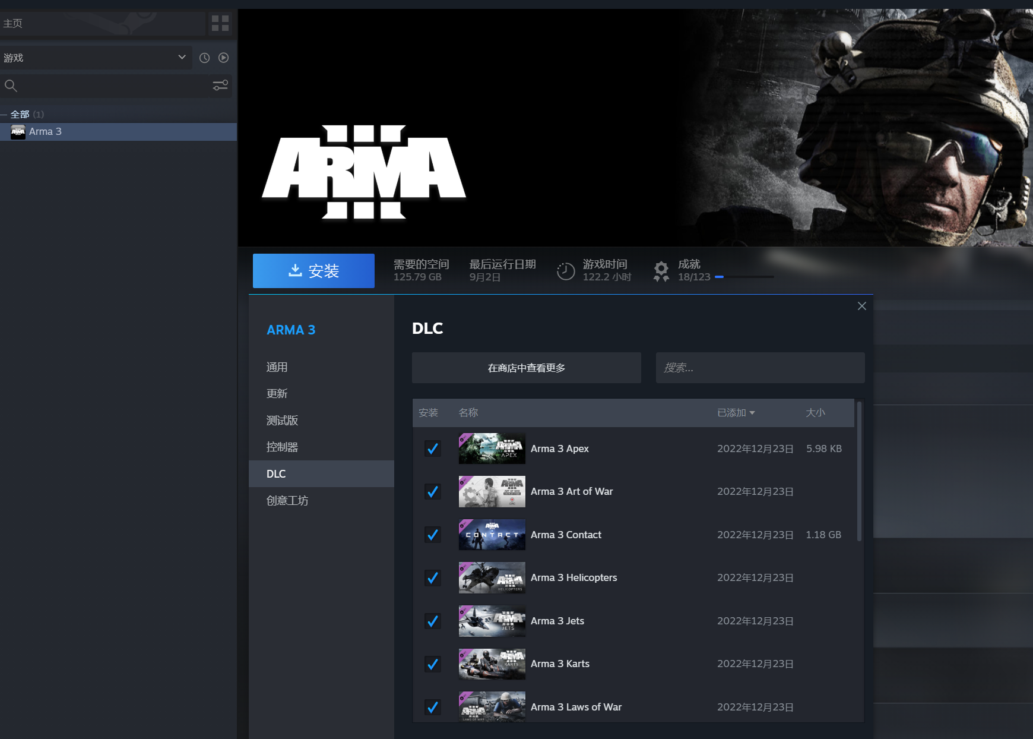Screen dimensions: 1033x739
Task: Click the 安装 column header
Action: click(x=428, y=412)
